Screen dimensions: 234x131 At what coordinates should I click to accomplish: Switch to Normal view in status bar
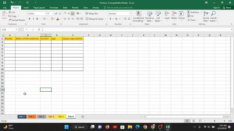(187, 121)
